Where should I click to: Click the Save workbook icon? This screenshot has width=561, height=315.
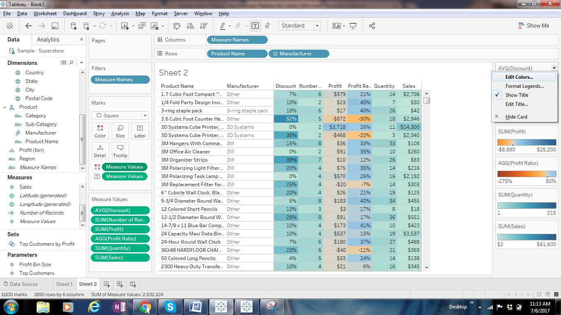coord(55,26)
